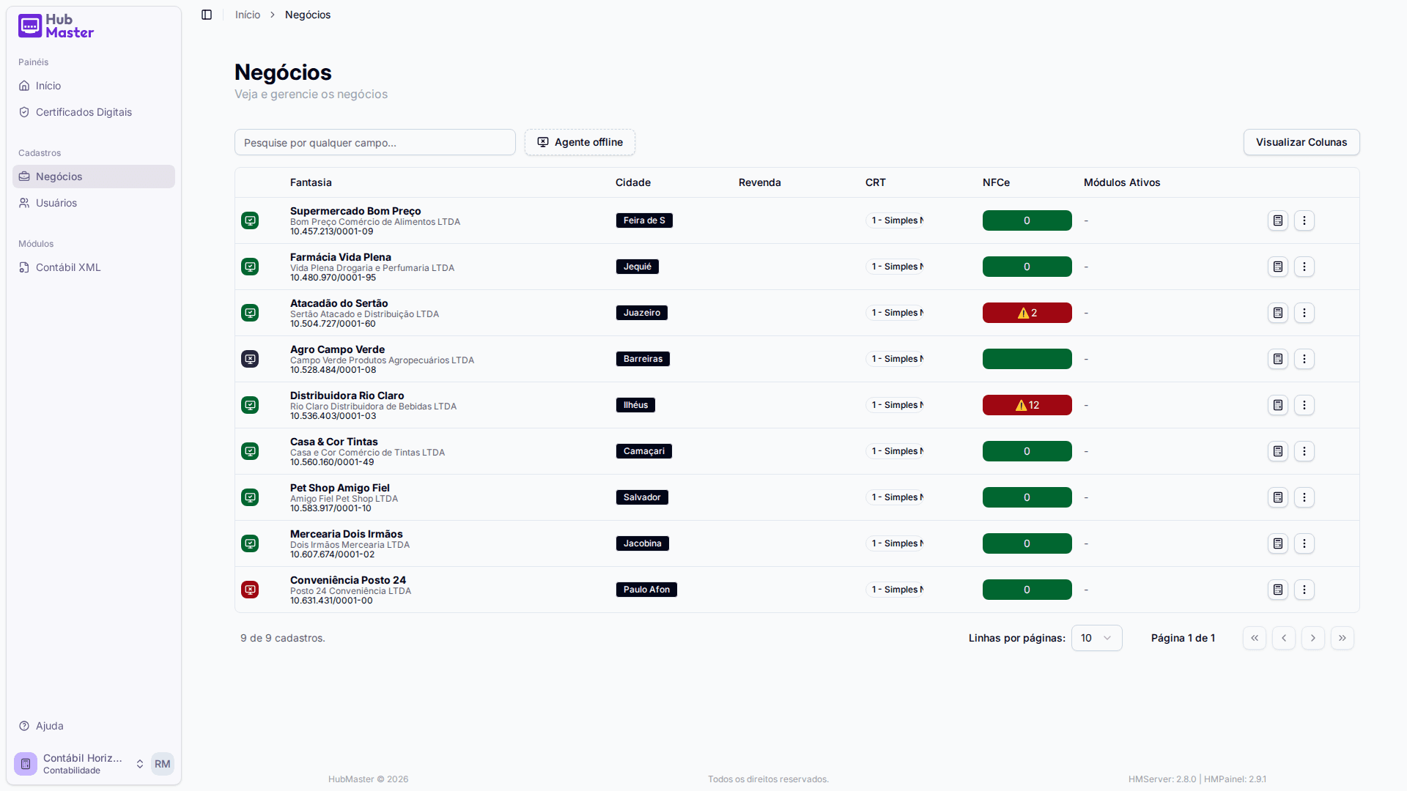Go to the previous page arrow

click(1284, 638)
